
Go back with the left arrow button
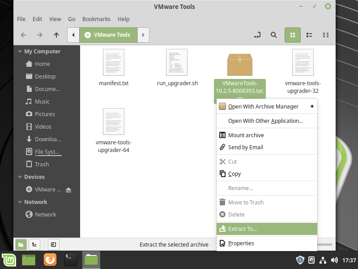[x=23, y=35]
